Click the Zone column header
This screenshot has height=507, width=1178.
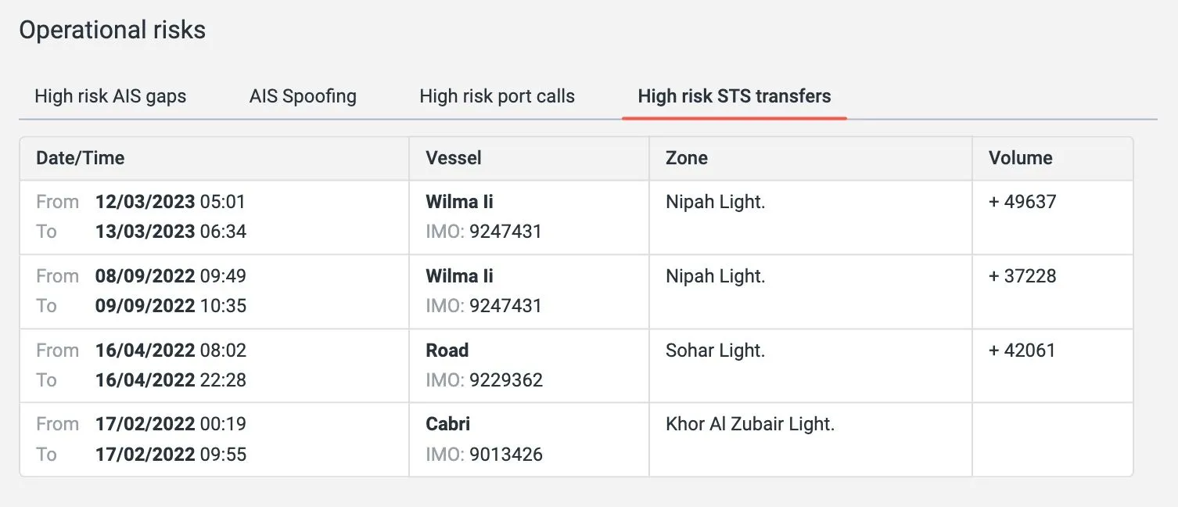(686, 158)
